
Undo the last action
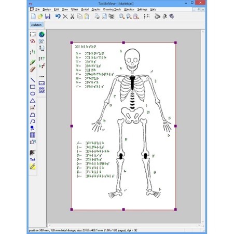pos(58,17)
